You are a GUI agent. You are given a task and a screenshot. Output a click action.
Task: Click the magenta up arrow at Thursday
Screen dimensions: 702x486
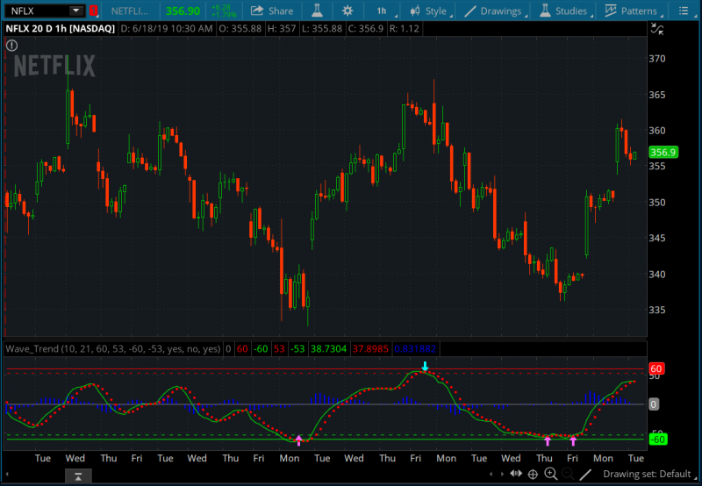click(547, 440)
